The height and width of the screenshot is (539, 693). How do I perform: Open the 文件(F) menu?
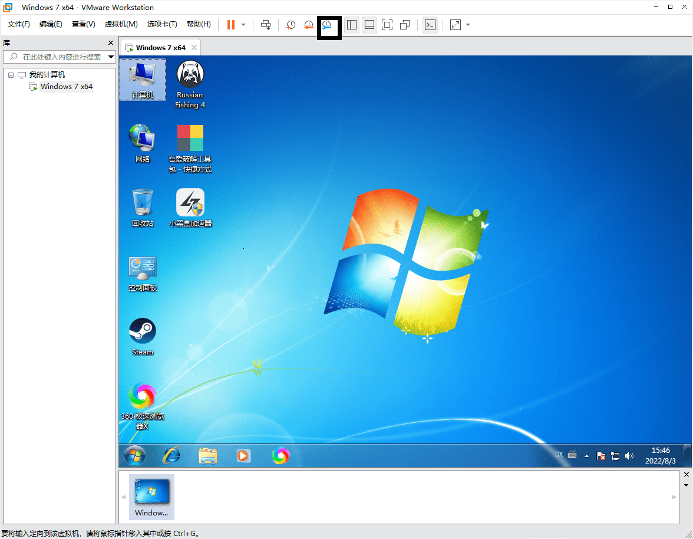[19, 24]
